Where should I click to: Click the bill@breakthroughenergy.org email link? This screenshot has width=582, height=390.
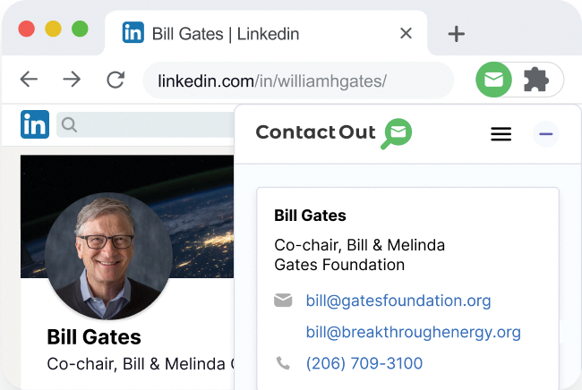[413, 332]
